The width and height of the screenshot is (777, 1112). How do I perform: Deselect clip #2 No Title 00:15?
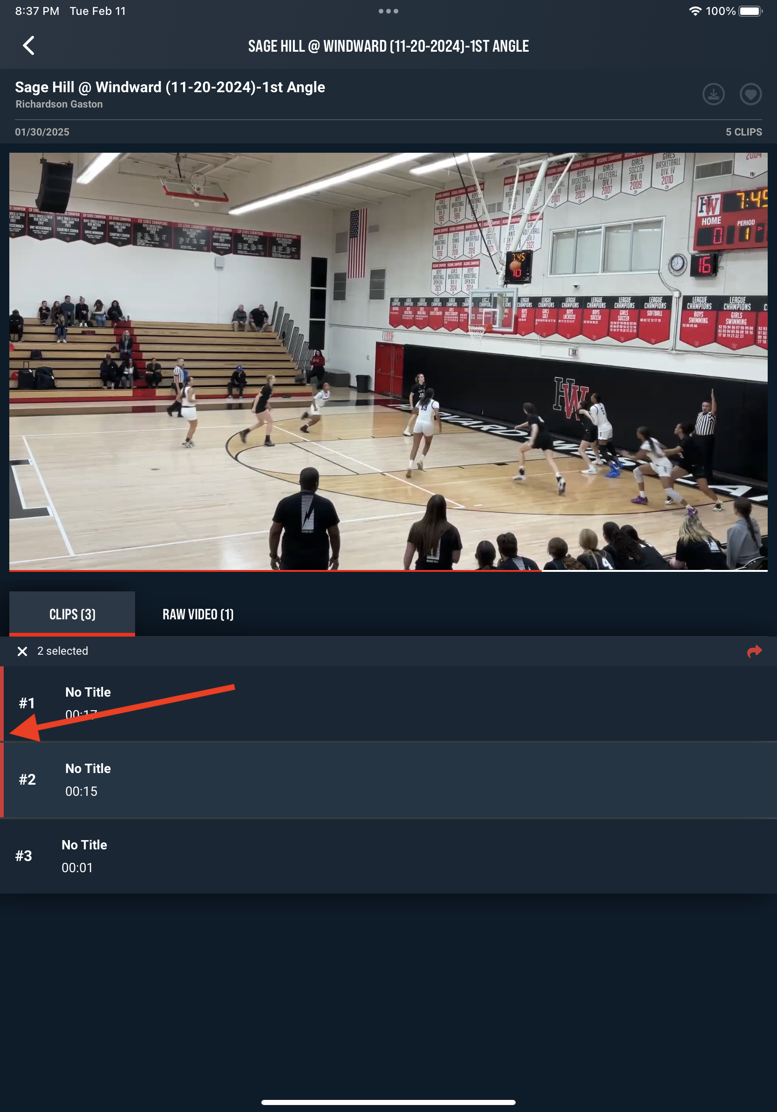pos(388,780)
